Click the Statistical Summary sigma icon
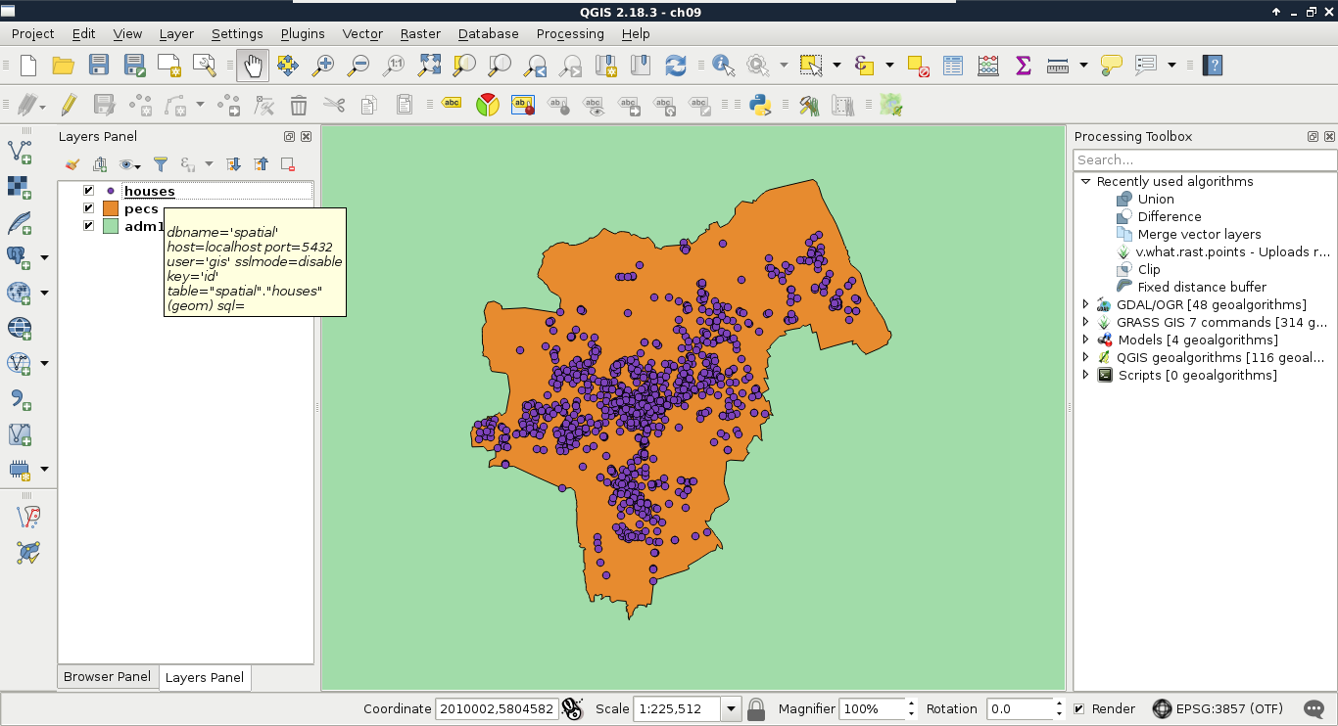The image size is (1338, 726). click(1024, 66)
